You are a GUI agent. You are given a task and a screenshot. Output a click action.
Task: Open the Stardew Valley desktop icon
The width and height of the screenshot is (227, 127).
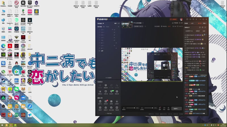16,13
